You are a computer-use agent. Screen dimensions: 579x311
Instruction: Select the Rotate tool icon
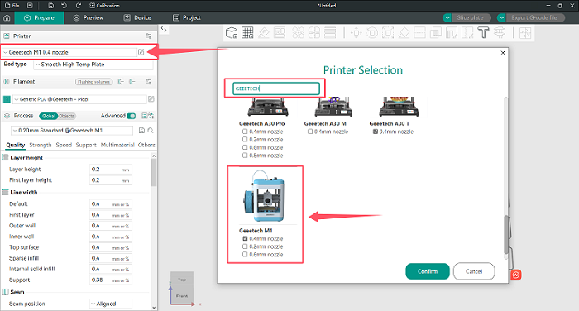(372, 33)
